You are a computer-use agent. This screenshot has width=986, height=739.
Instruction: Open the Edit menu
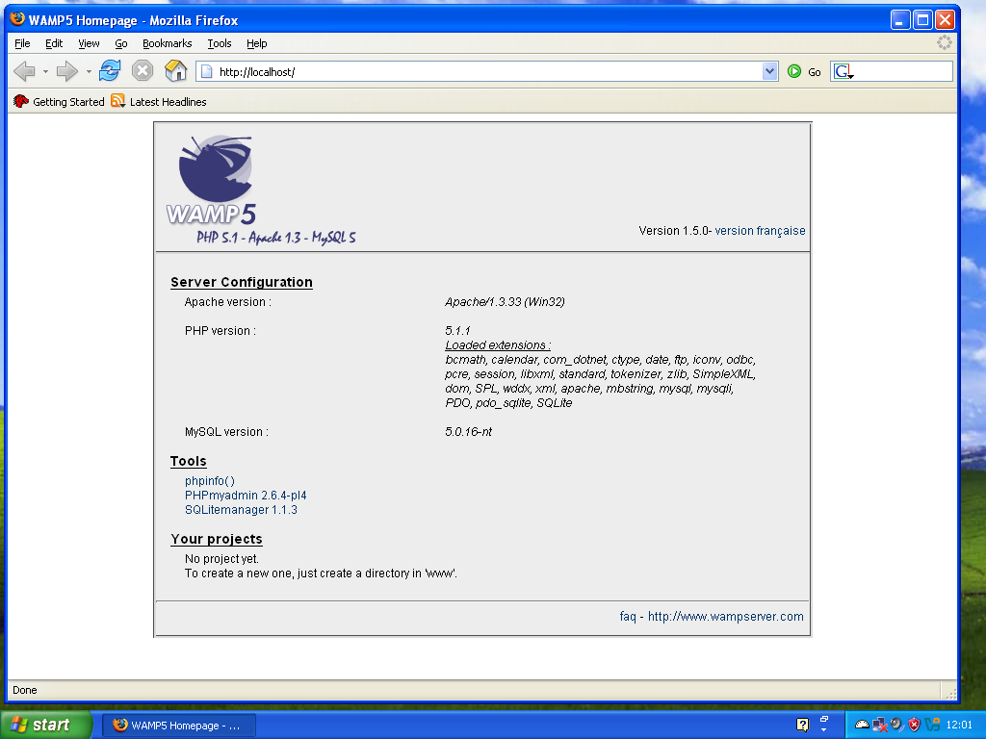pos(54,43)
